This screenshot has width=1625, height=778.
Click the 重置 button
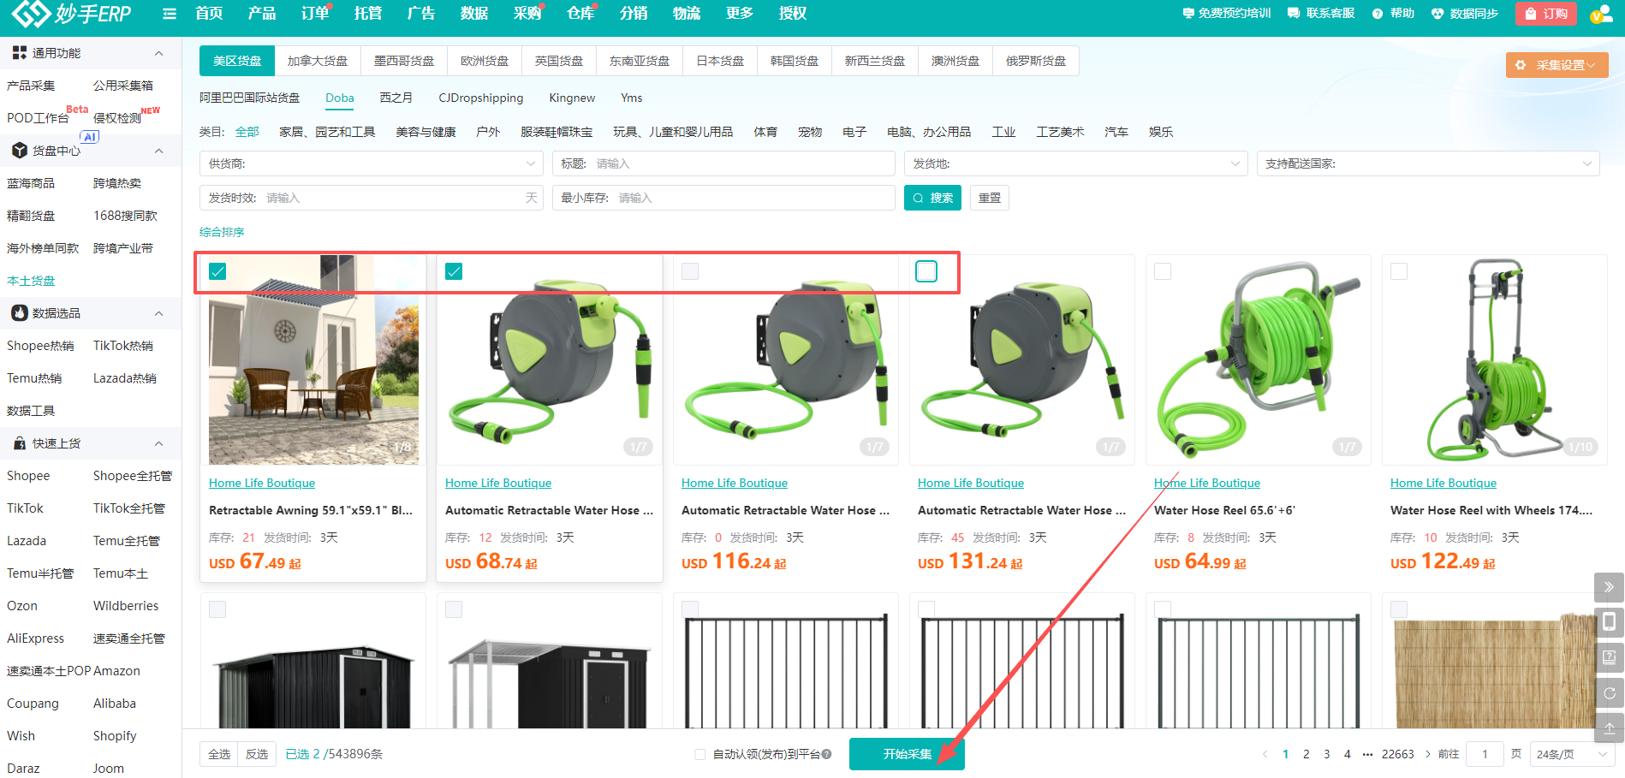(x=990, y=198)
